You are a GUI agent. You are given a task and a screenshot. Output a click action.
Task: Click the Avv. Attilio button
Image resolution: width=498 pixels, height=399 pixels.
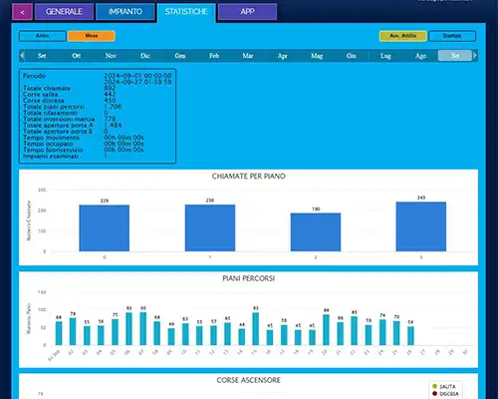pyautogui.click(x=402, y=36)
